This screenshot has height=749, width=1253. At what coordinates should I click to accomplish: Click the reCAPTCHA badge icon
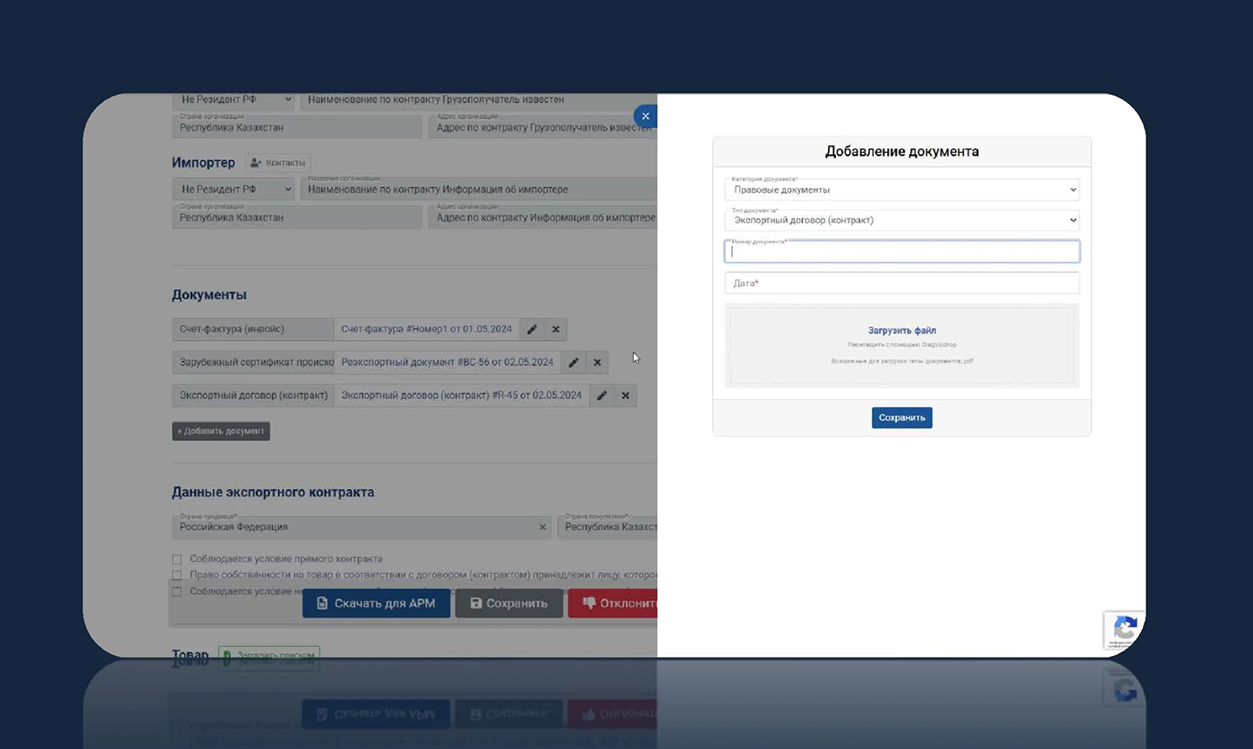1125,630
